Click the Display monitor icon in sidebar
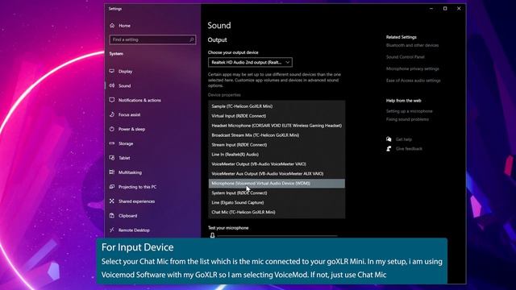This screenshot has height=290, width=516. click(112, 71)
